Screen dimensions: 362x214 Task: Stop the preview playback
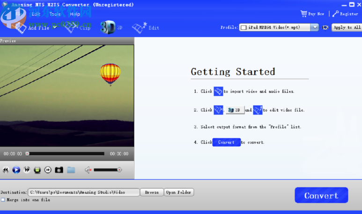click(37, 170)
